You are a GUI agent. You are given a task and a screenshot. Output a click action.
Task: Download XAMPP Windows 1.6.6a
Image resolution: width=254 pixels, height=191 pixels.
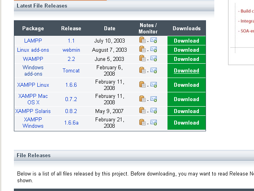point(187,123)
